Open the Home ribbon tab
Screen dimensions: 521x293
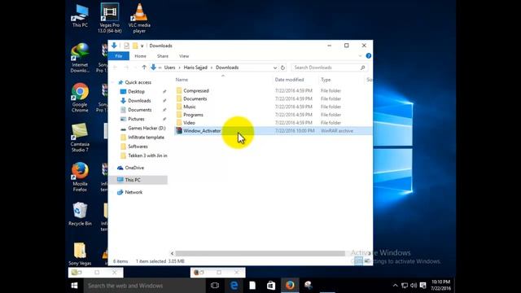click(x=140, y=56)
